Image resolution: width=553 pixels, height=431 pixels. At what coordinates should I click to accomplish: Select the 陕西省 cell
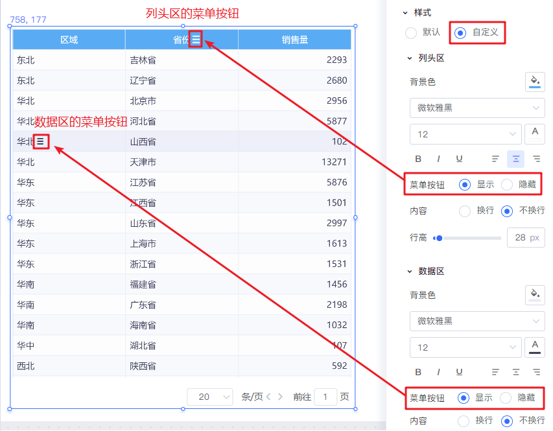click(182, 366)
